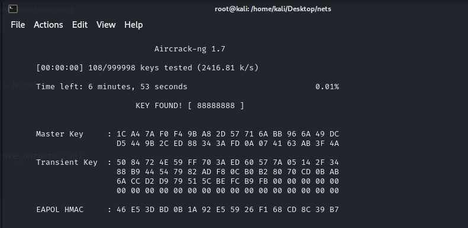Click the keys tested counter line
Screen dimensions: 468x228
[x=147, y=68]
